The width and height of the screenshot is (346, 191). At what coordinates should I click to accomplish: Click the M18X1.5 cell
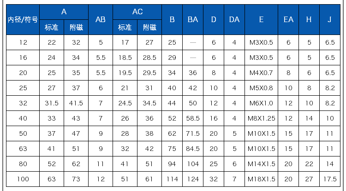(261, 179)
